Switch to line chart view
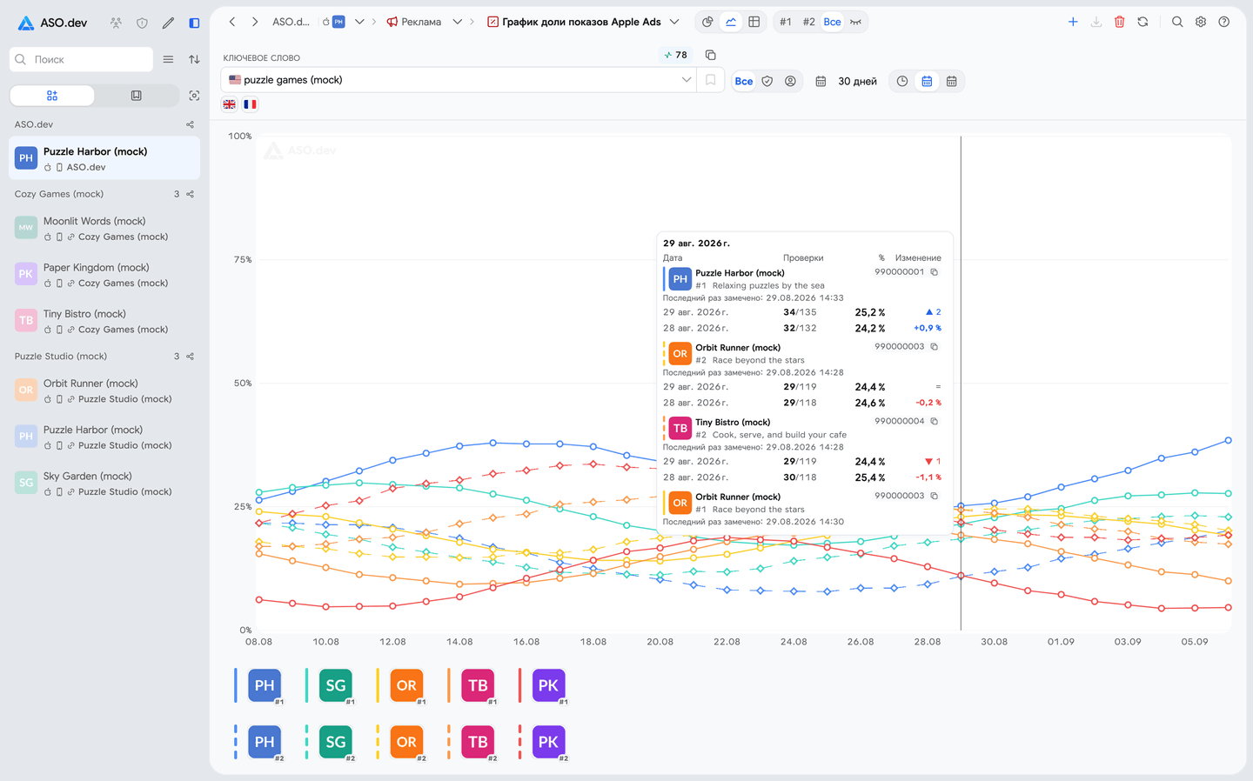The height and width of the screenshot is (781, 1253). point(731,22)
